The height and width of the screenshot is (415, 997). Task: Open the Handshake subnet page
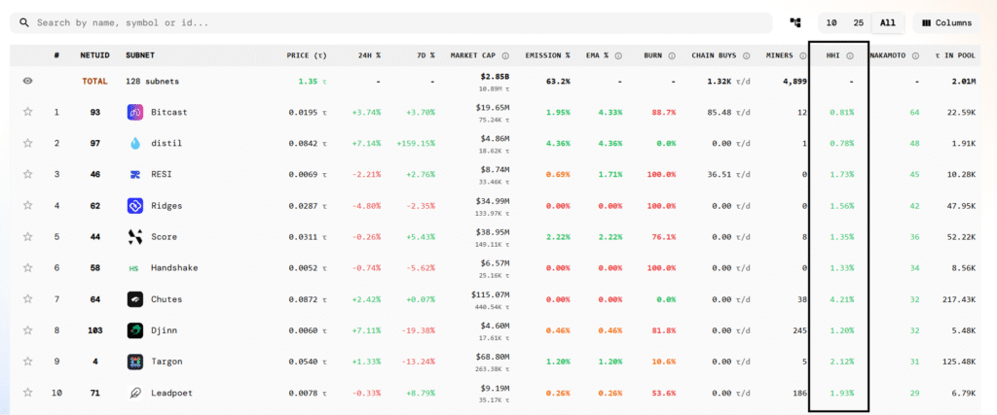point(173,268)
